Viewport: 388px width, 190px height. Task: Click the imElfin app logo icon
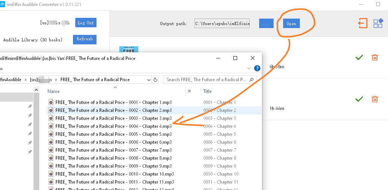pyautogui.click(x=2, y=4)
